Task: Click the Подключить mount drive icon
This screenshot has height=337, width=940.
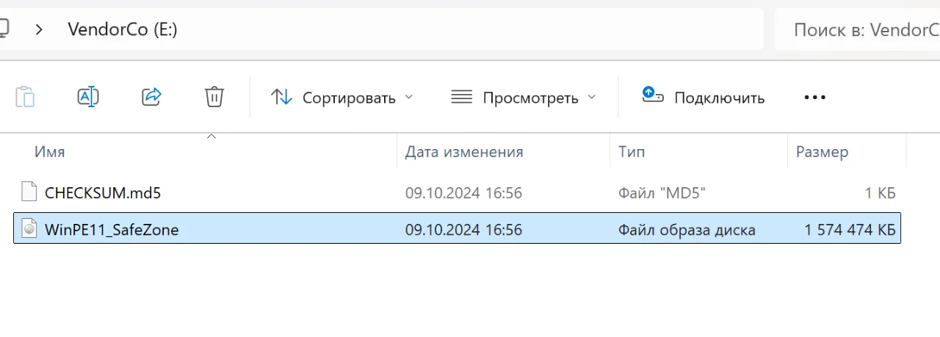Action: 653,95
